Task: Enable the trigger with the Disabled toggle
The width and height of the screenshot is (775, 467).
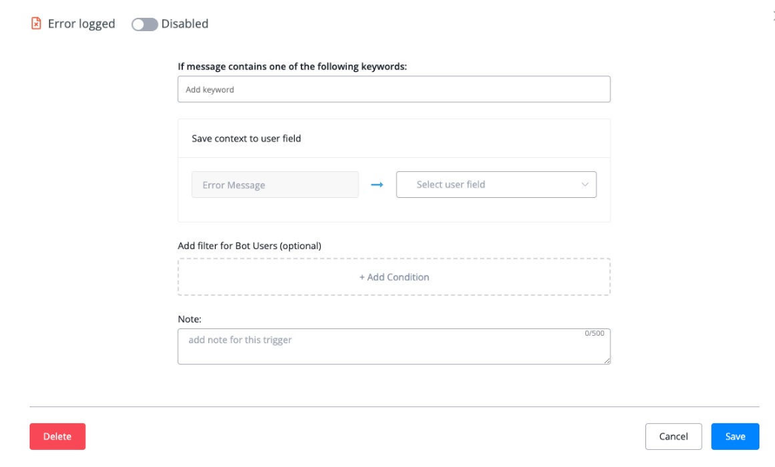Action: coord(144,24)
